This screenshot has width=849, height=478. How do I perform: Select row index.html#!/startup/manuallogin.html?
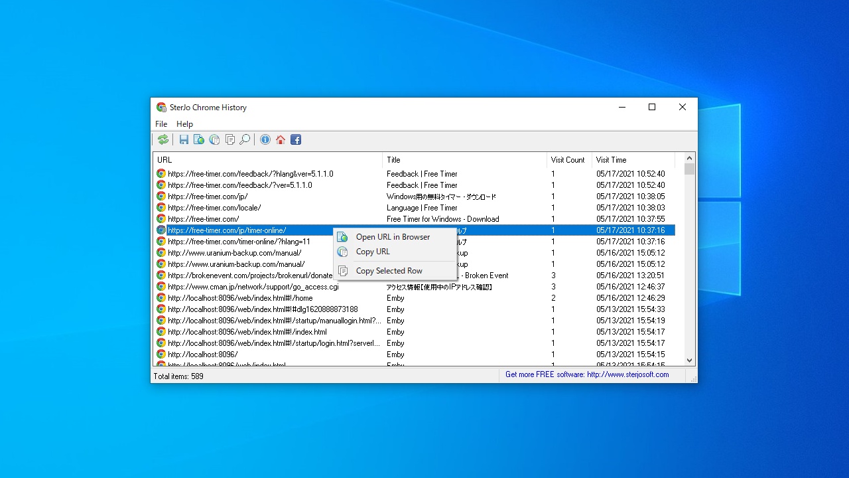tap(415, 320)
